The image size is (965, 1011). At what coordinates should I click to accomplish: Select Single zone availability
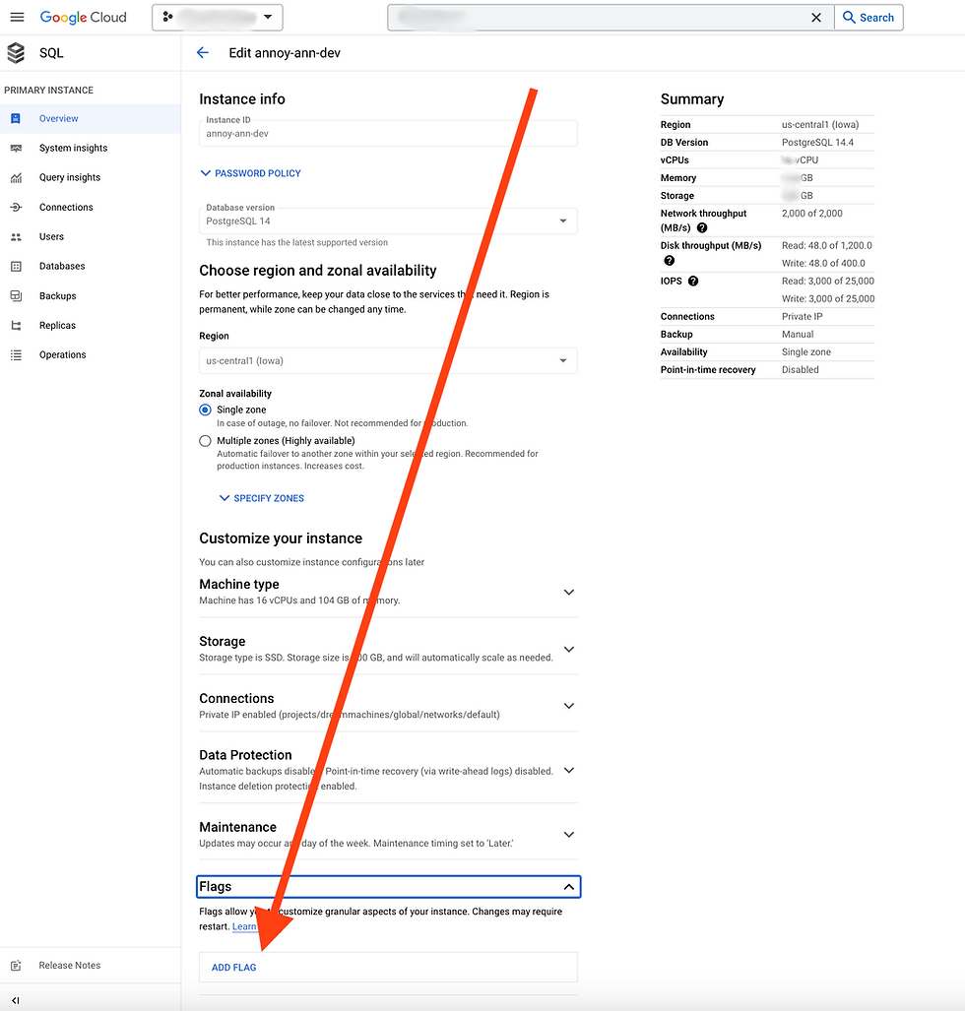point(205,411)
